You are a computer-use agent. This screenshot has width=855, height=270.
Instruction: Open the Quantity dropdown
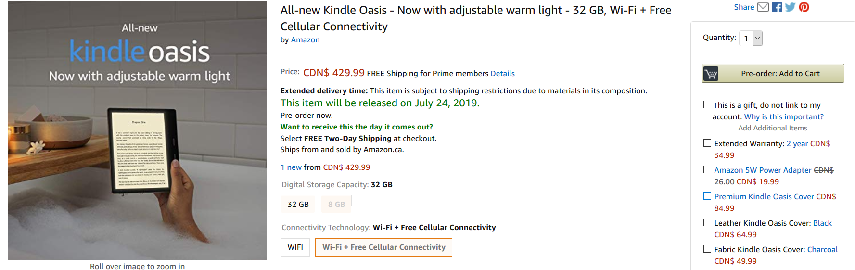coord(751,38)
